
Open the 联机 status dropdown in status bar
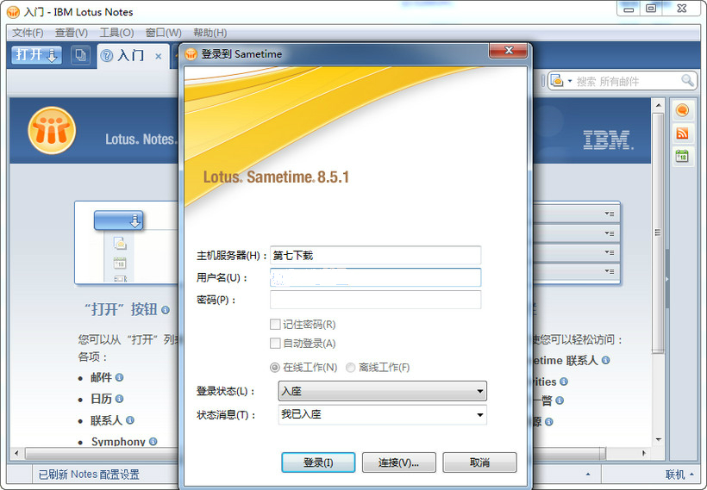coord(680,474)
